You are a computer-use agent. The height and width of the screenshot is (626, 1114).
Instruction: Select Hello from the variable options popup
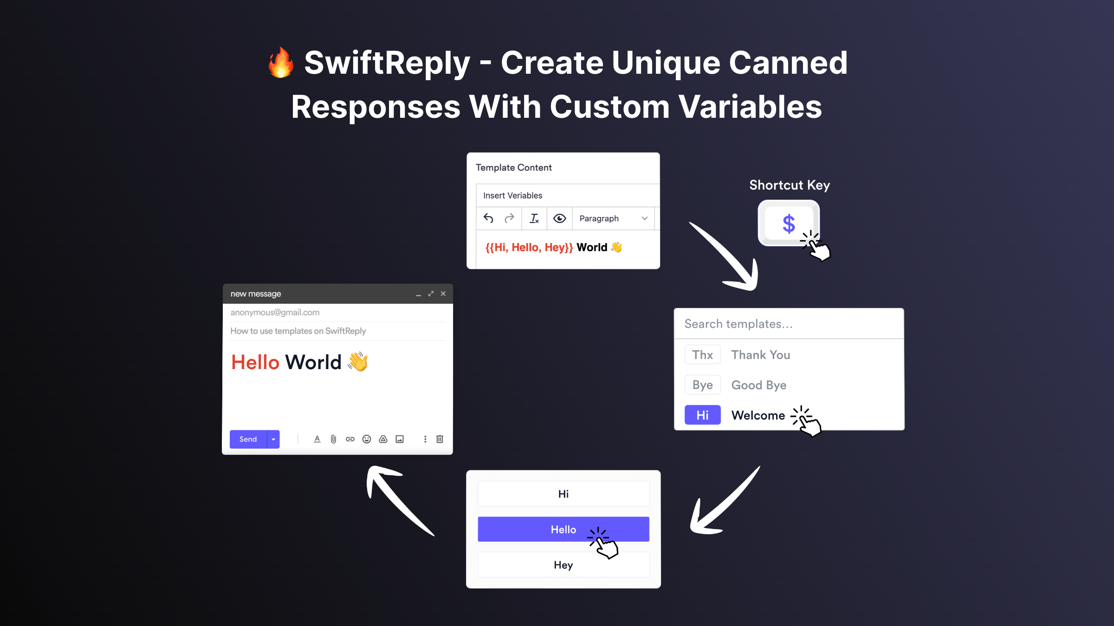(x=563, y=529)
